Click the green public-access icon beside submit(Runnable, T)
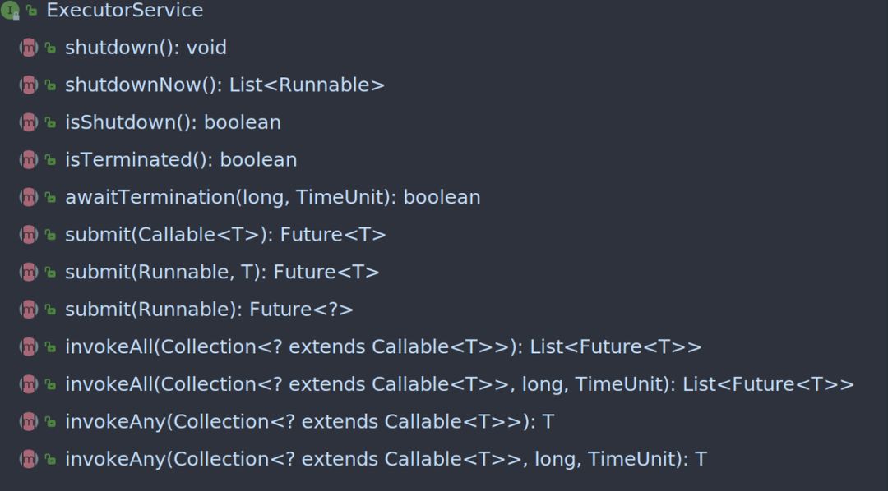This screenshot has width=888, height=491. [50, 272]
